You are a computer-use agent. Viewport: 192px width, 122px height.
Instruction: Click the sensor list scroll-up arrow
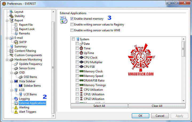click(x=183, y=39)
